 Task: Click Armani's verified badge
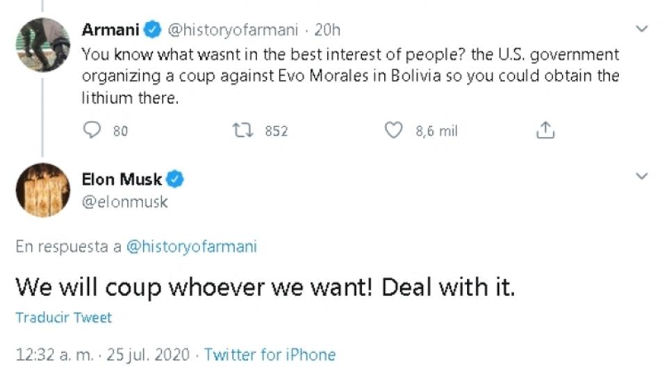tap(153, 30)
